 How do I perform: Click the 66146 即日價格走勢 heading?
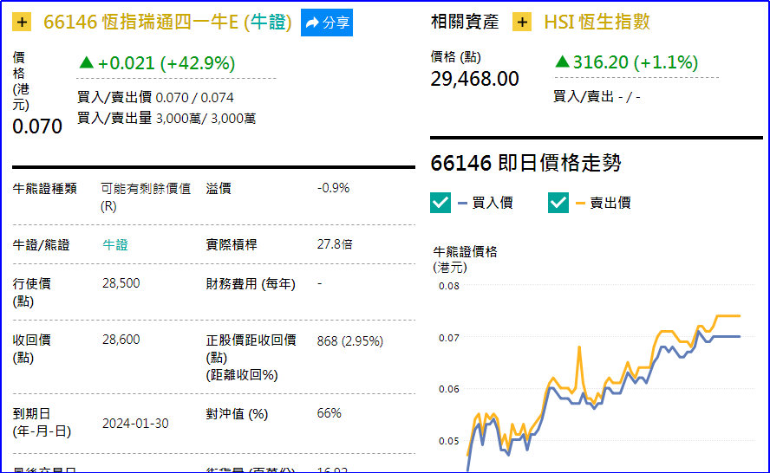[525, 163]
